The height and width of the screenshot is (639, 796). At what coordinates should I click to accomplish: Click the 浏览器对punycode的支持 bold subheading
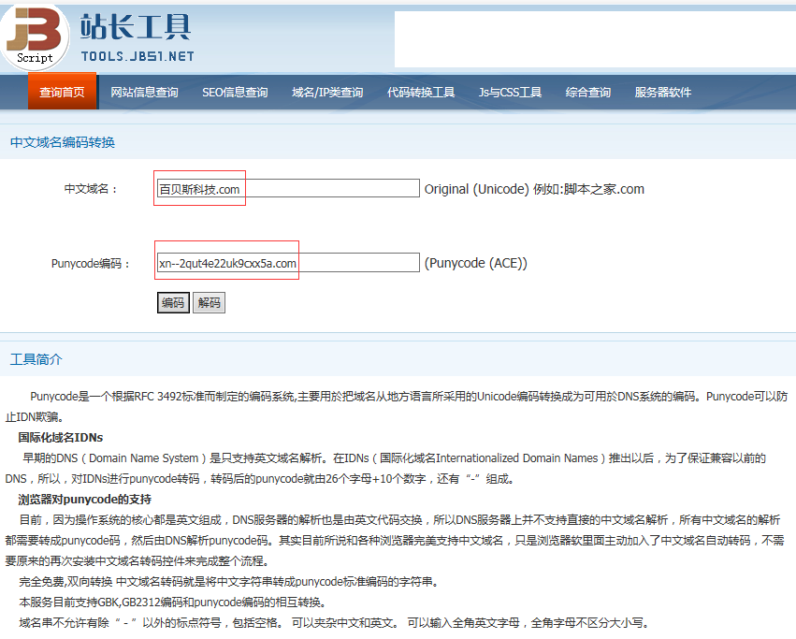pos(85,499)
